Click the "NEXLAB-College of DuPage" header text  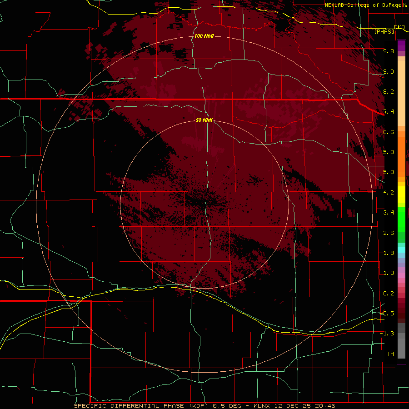[x=363, y=5]
